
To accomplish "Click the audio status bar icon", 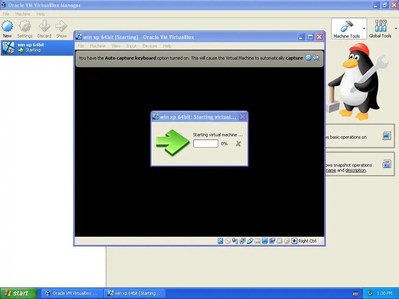I will point(235,241).
